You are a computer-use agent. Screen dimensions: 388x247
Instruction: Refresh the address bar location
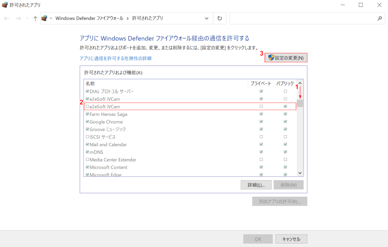pos(220,19)
